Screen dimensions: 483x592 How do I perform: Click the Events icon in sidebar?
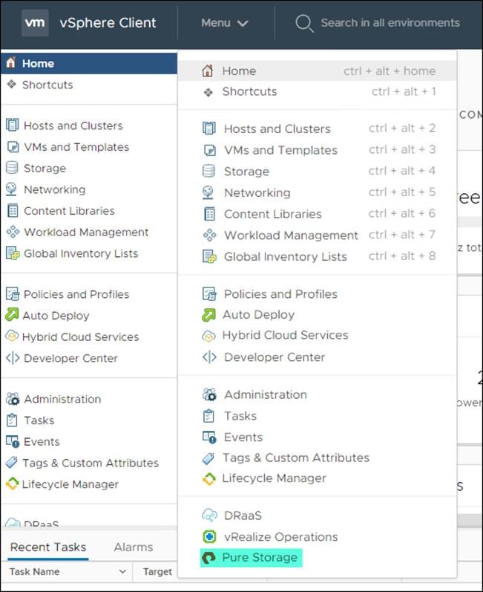(13, 441)
